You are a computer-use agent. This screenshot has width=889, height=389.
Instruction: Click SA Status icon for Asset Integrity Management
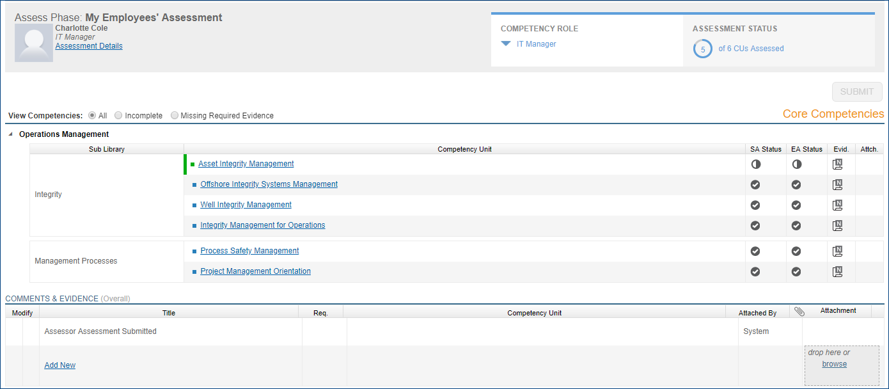click(755, 164)
